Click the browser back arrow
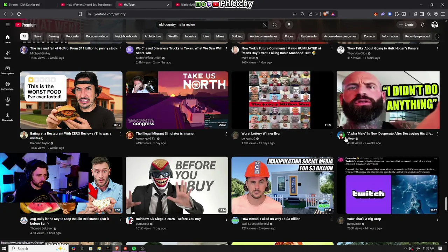448x252 pixels. (x=5, y=14)
